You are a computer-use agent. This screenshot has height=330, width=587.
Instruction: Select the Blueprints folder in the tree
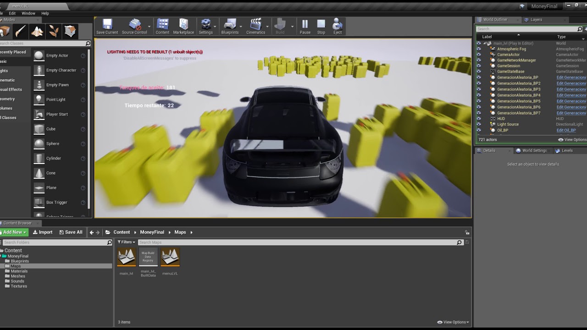pos(20,261)
